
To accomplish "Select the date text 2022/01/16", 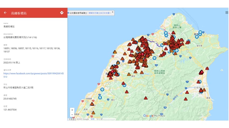I will [9, 63].
